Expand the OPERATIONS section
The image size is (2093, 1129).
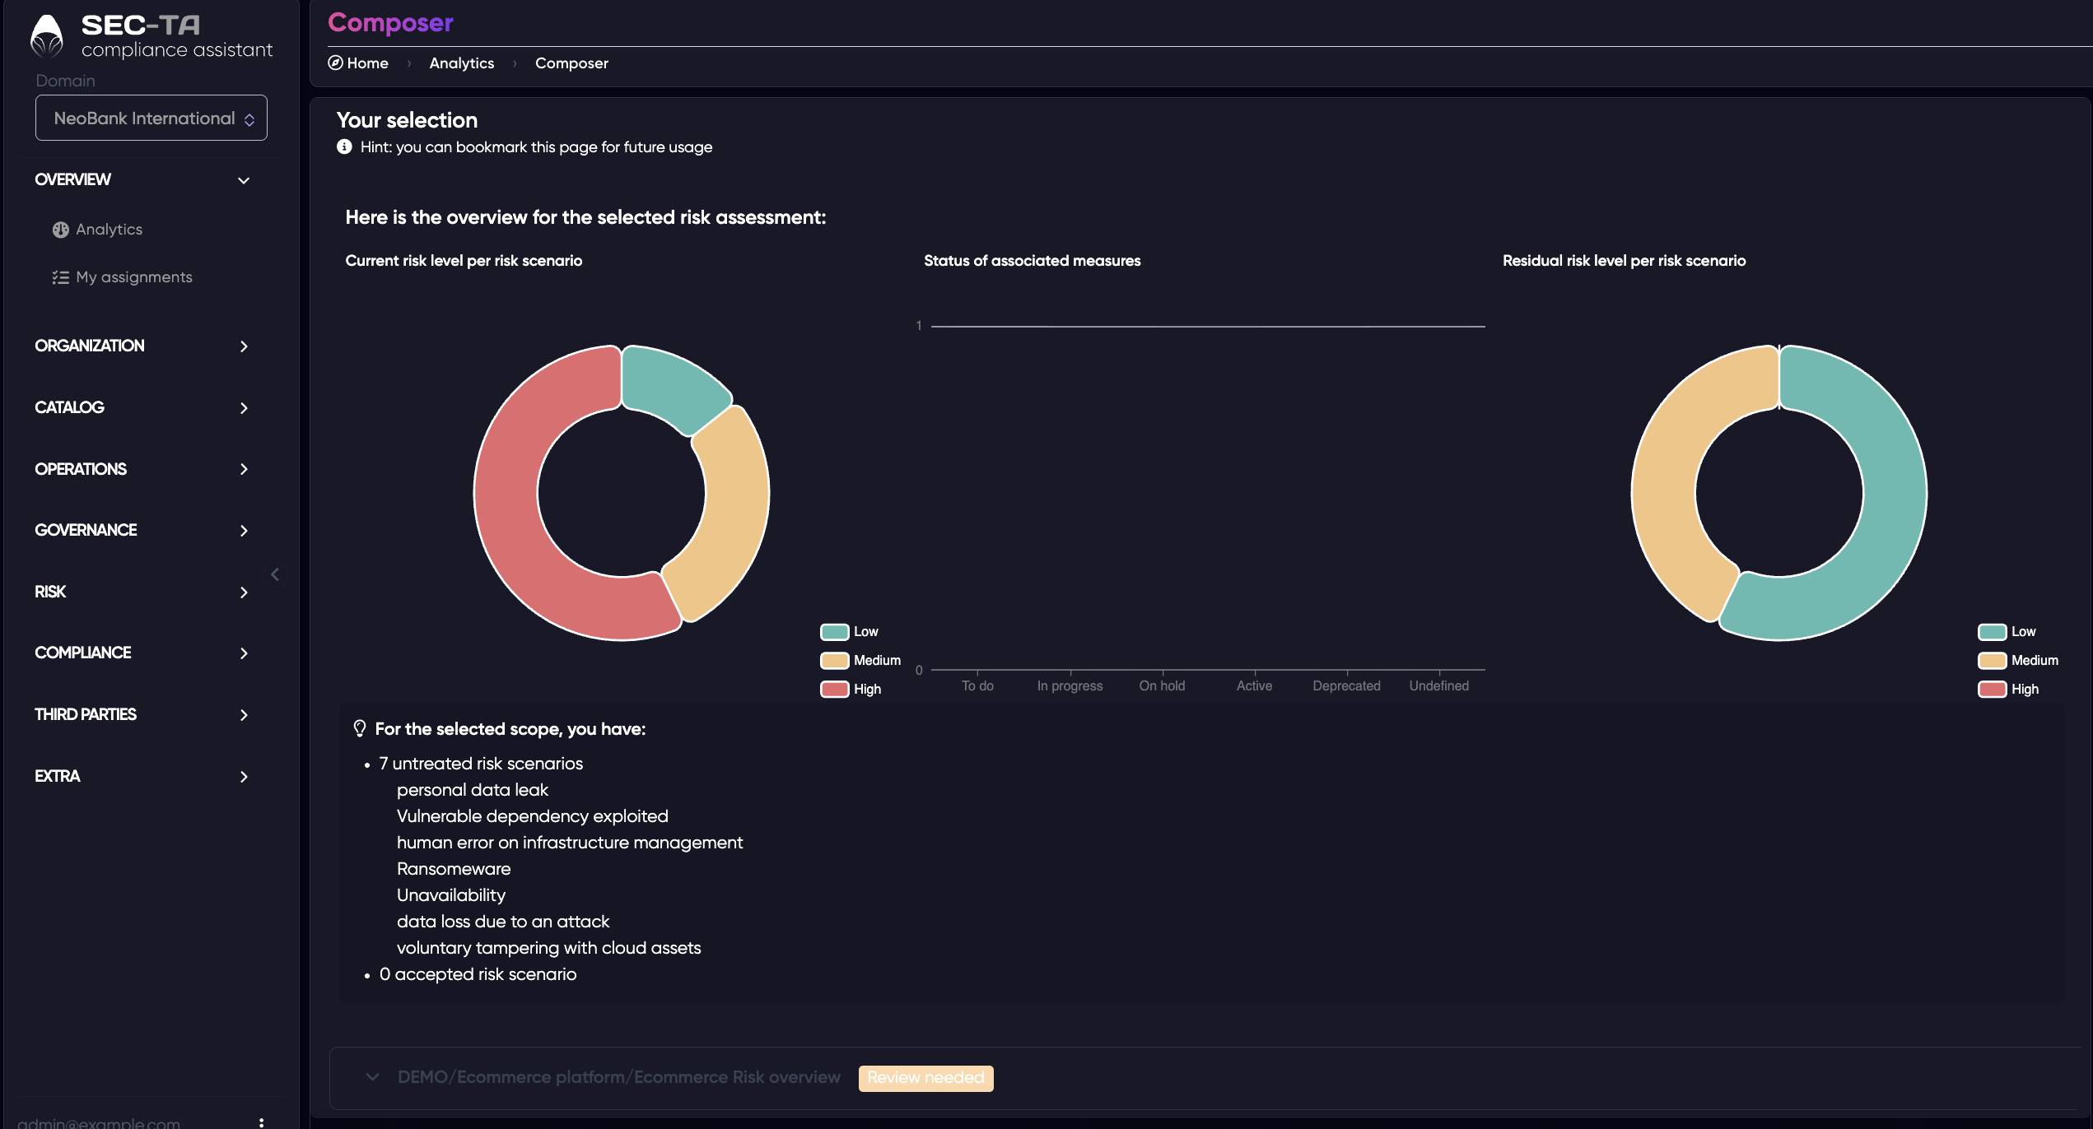142,469
